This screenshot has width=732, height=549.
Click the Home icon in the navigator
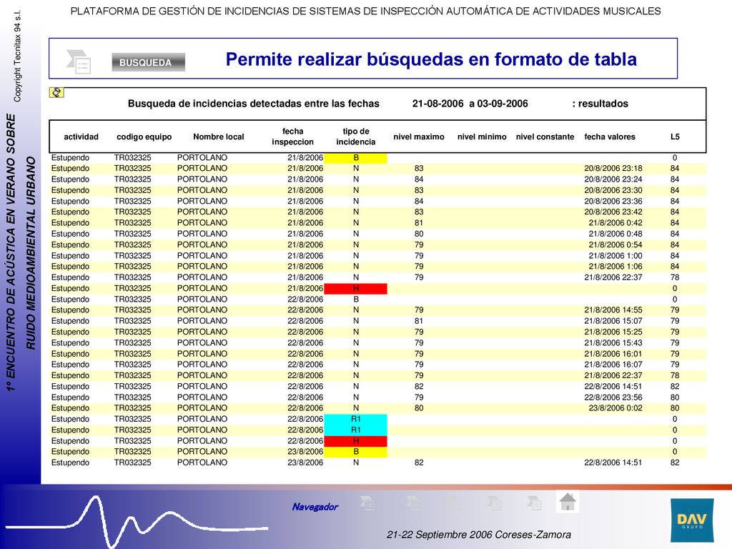pyautogui.click(x=567, y=503)
